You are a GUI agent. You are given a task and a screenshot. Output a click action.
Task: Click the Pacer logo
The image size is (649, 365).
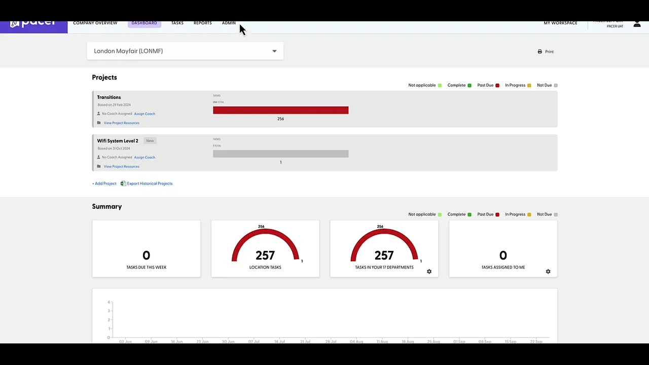(x=33, y=24)
